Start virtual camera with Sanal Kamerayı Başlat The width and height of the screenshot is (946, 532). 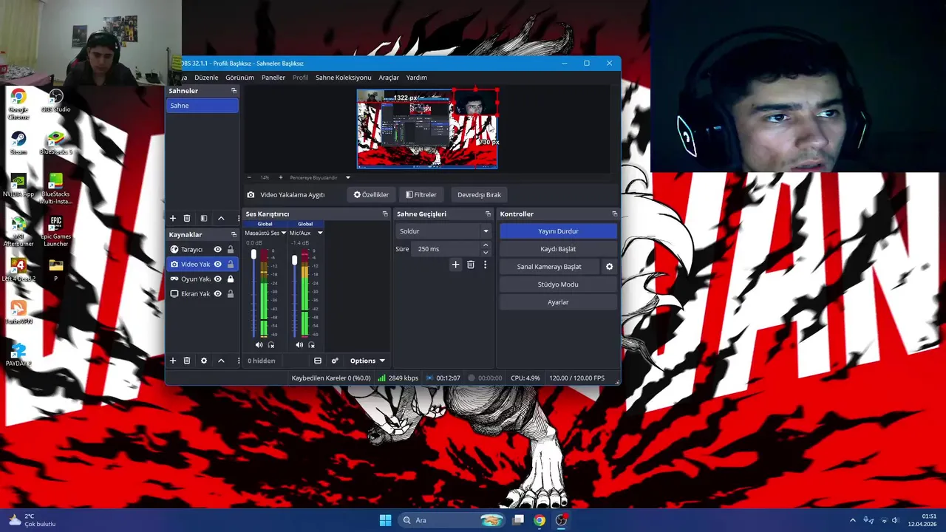point(549,267)
